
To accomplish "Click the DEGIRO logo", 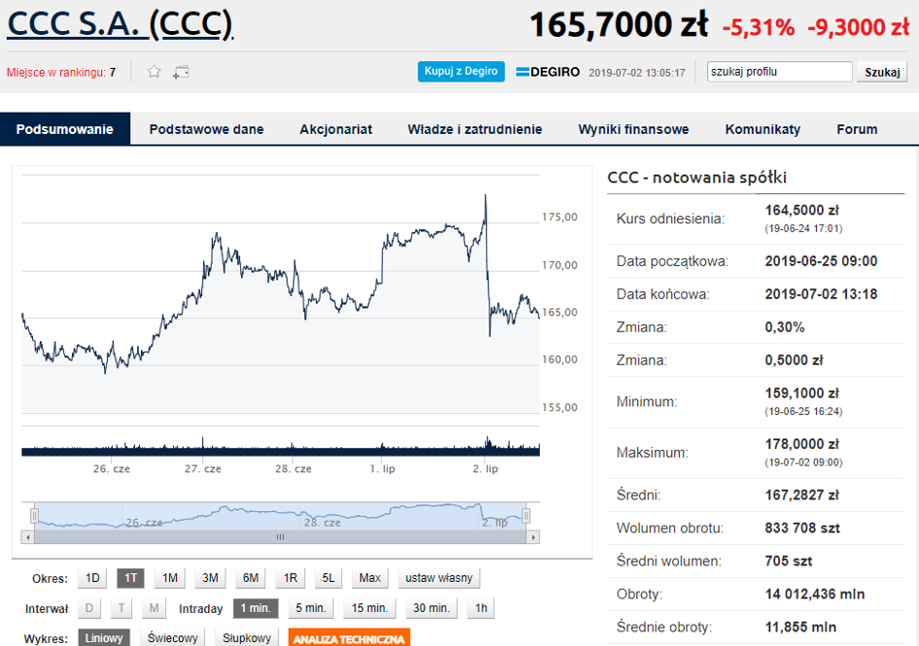I will pos(548,72).
